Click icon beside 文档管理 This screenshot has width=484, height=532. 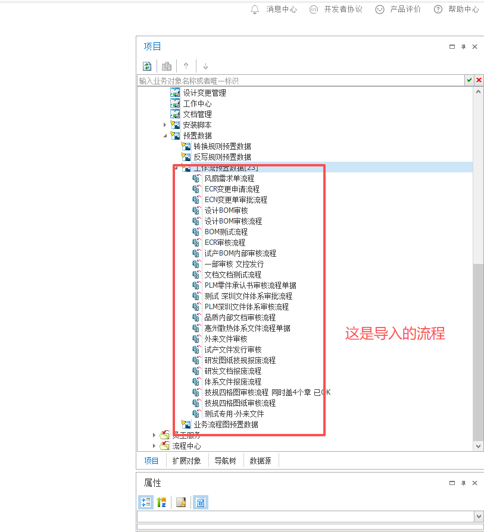click(x=175, y=114)
